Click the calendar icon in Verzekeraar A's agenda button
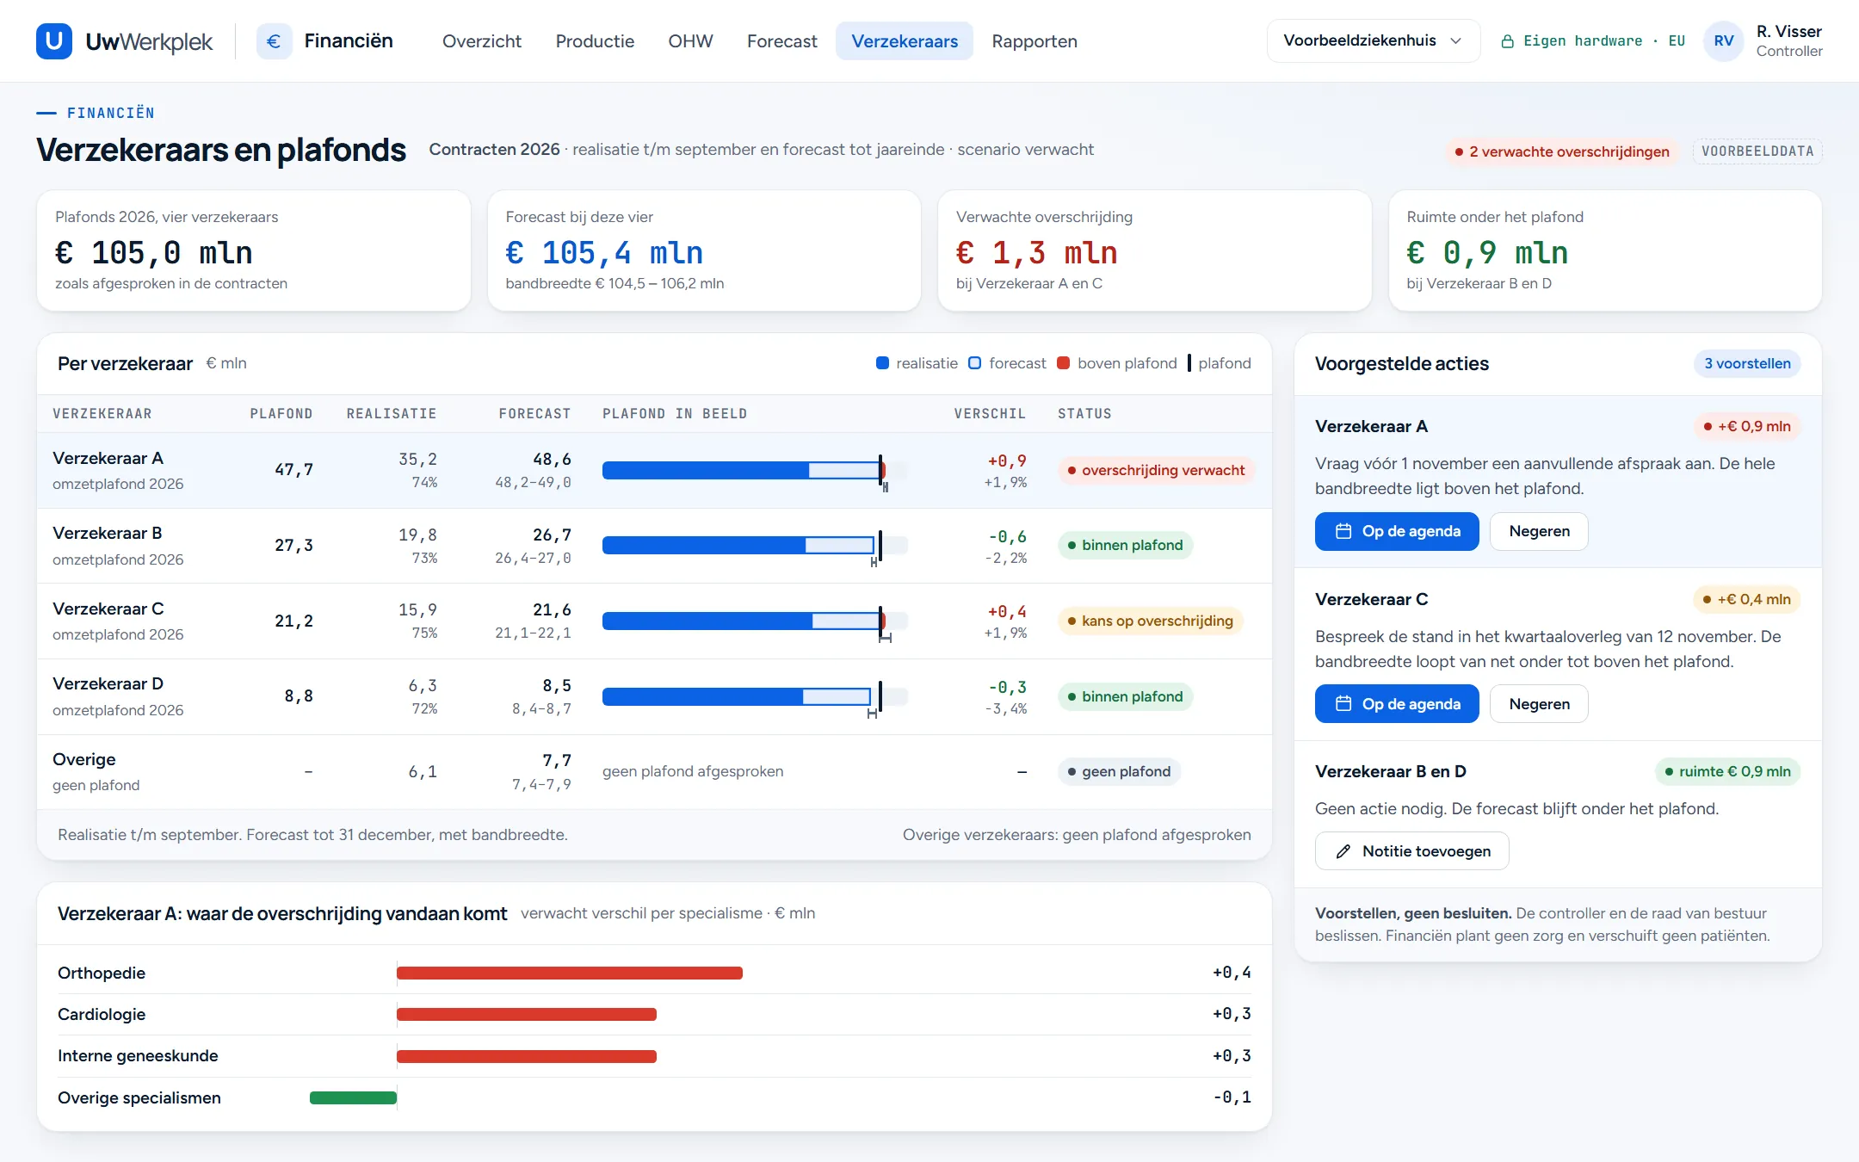Viewport: 1859px width, 1162px height. [x=1343, y=531]
